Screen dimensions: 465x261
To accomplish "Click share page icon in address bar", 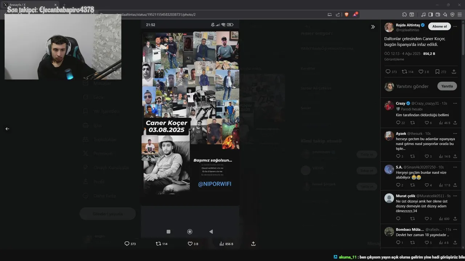I will 338,14.
